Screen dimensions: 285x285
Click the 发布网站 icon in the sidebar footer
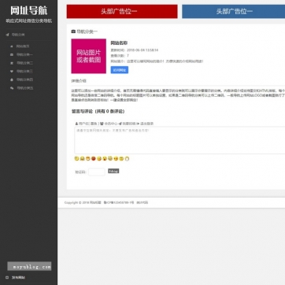click(7, 277)
